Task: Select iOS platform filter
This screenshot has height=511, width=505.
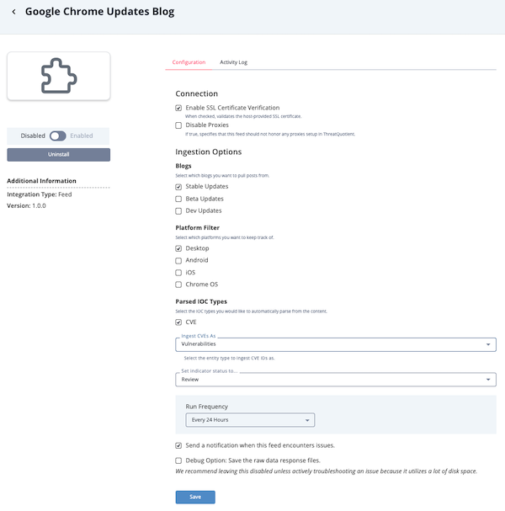Action: 178,273
